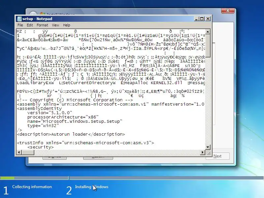Click the <trustInfo xmlns line
The height and width of the screenshot is (198, 264).
[85, 143]
